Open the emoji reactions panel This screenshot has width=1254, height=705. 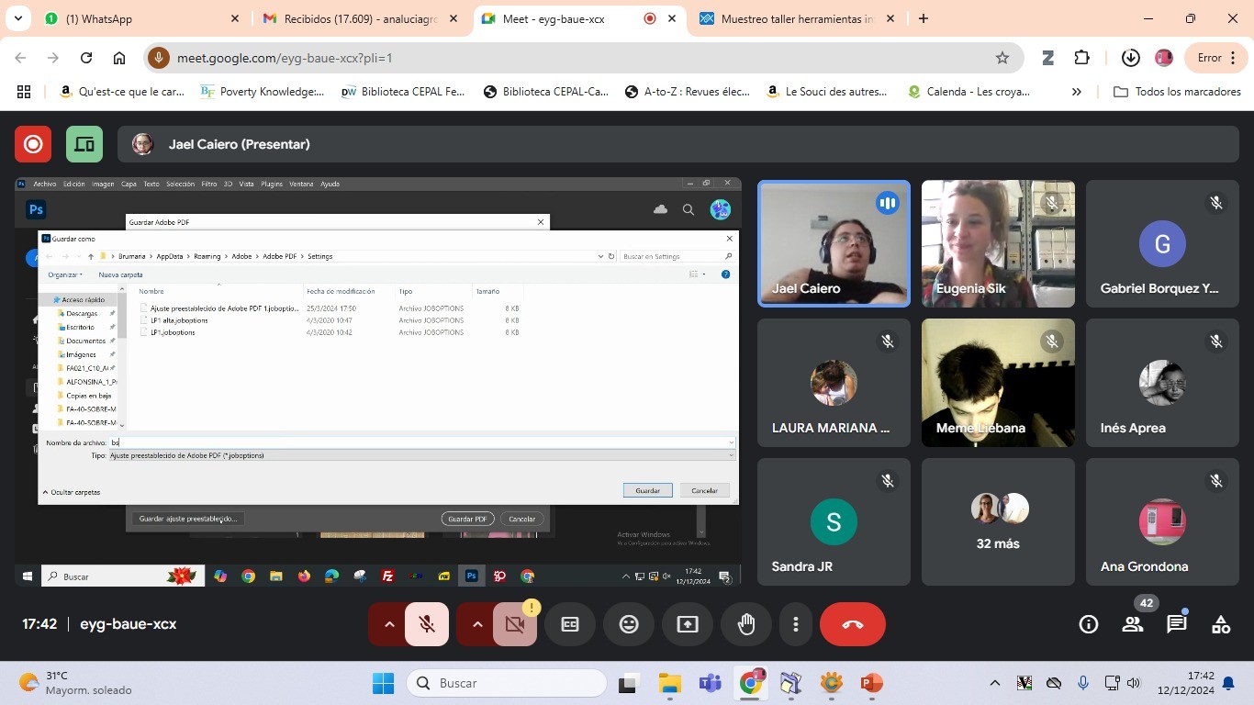click(x=629, y=624)
